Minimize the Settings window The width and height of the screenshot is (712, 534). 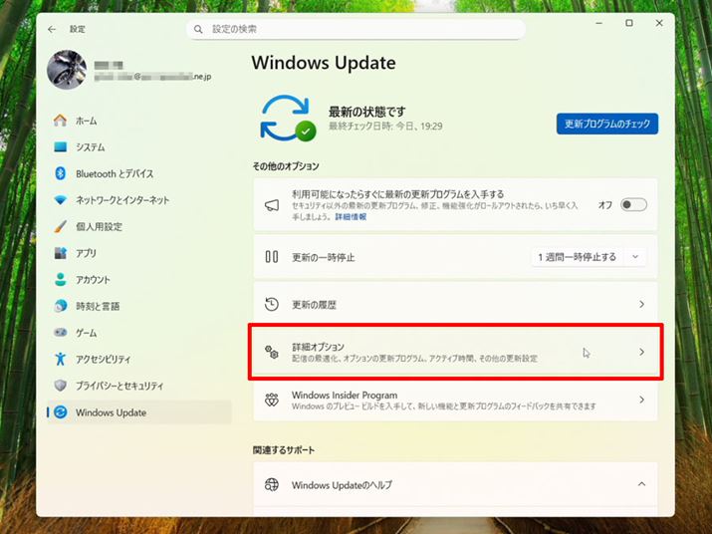(598, 23)
